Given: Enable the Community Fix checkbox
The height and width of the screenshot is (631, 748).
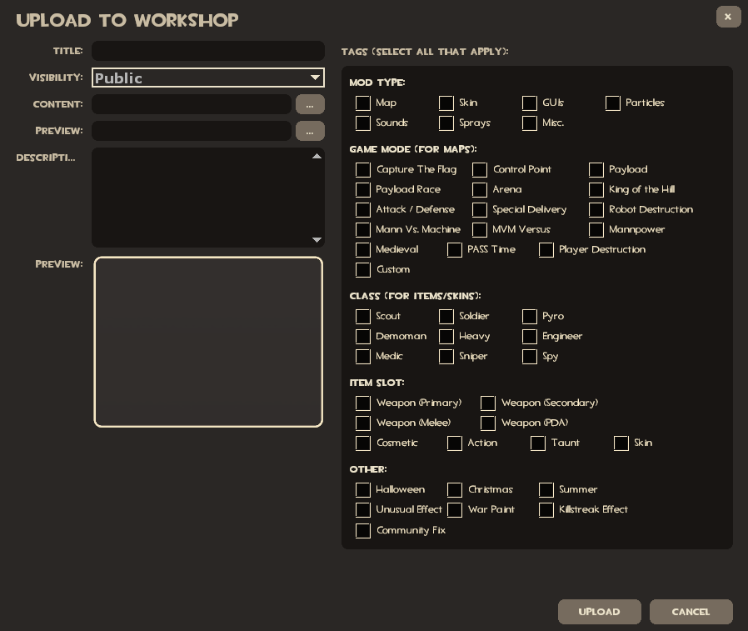Looking at the screenshot, I should click(x=363, y=531).
